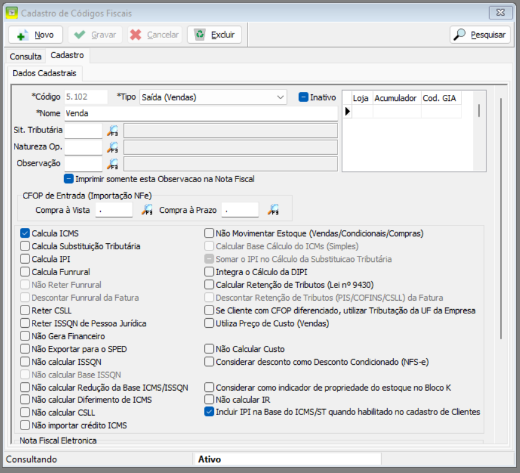Check Reter ISSQN de Pessoa Jurídica
The height and width of the screenshot is (473, 520).
click(25, 323)
